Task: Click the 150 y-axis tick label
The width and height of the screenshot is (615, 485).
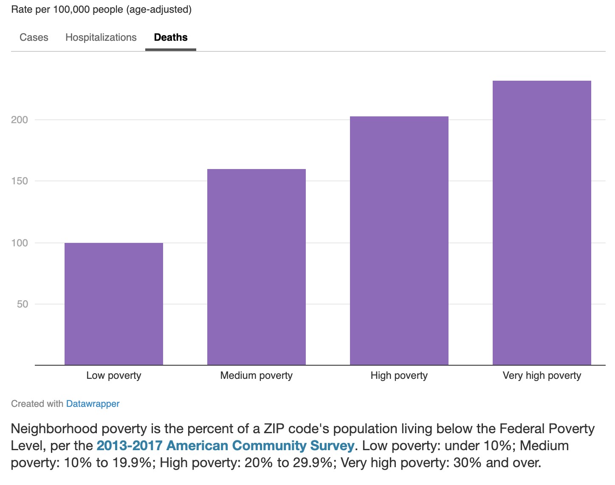Action: [20, 181]
